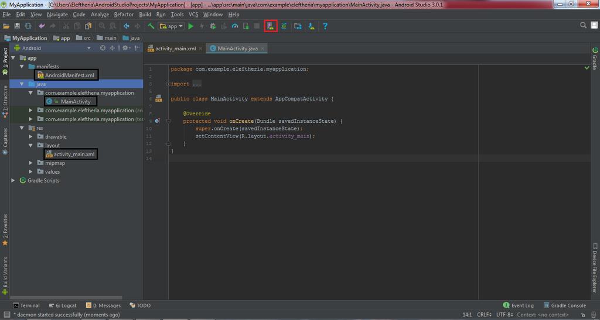Open the Tools menu
This screenshot has height=320, width=600.
(x=177, y=15)
